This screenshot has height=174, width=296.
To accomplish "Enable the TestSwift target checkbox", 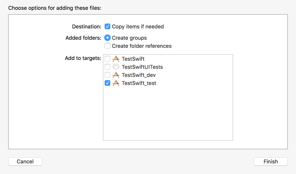I will point(107,59).
